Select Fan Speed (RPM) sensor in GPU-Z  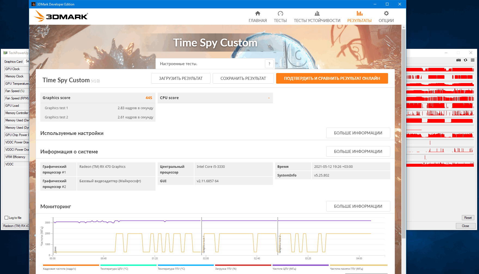[16, 98]
